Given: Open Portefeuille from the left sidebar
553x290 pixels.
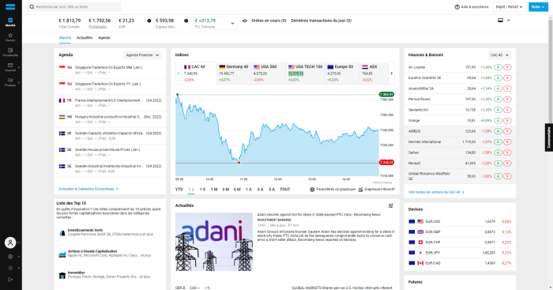Looking at the screenshot, I should click(x=10, y=52).
